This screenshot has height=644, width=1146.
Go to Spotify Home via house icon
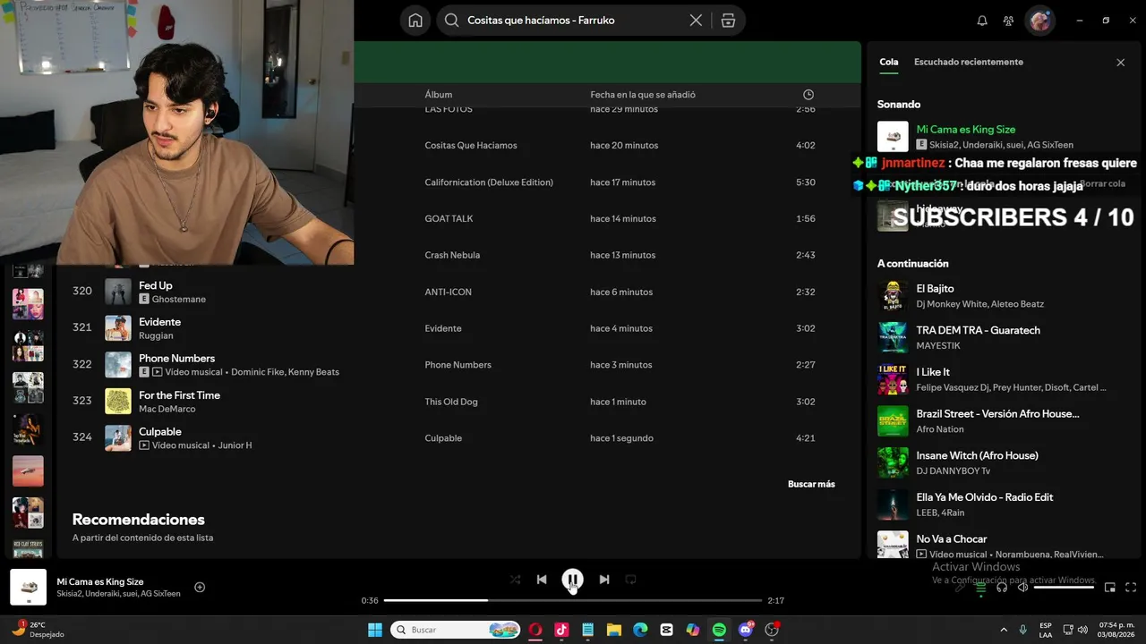(x=415, y=21)
